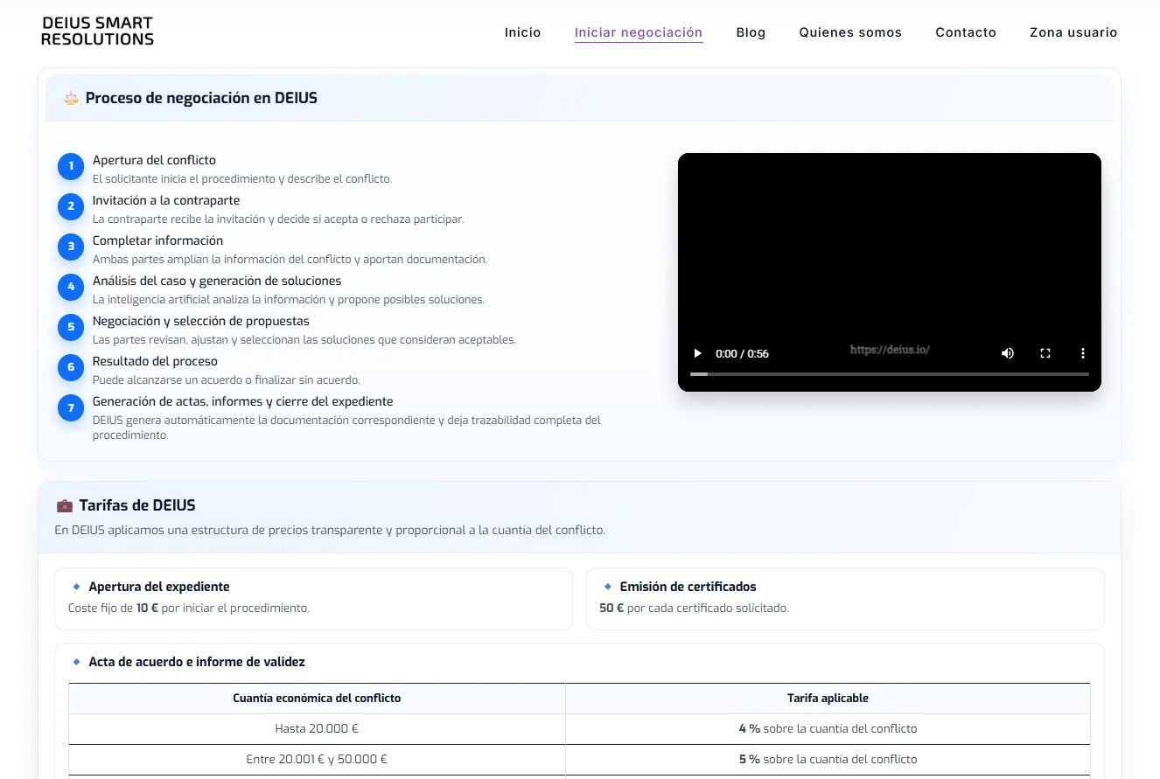Click Generación de actas, informes y cierre
The height and width of the screenshot is (779, 1160).
243,401
